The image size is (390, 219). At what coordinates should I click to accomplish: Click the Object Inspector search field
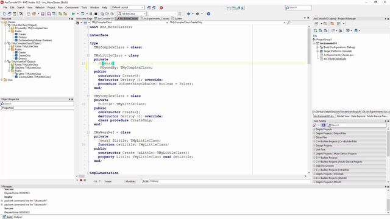point(37,103)
